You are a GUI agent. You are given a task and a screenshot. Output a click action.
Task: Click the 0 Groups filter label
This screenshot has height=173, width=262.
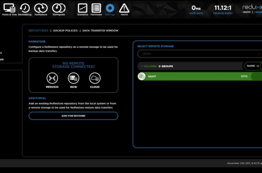click(x=166, y=66)
